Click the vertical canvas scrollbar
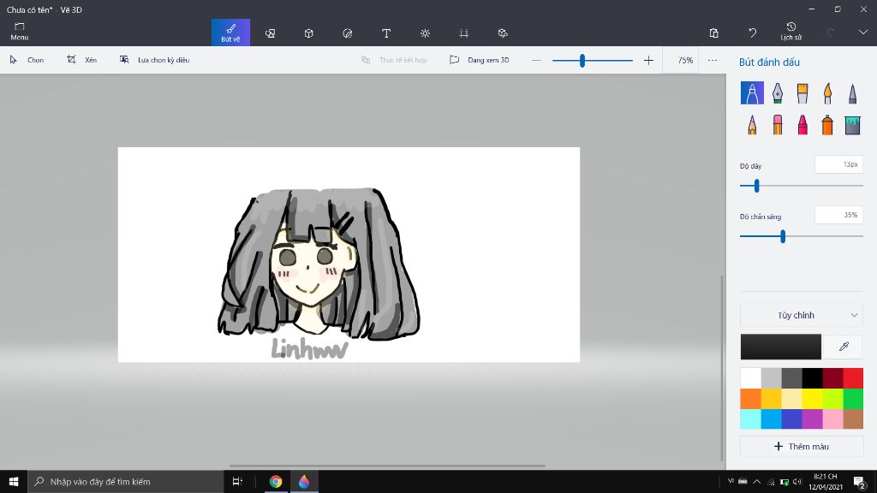 721,369
